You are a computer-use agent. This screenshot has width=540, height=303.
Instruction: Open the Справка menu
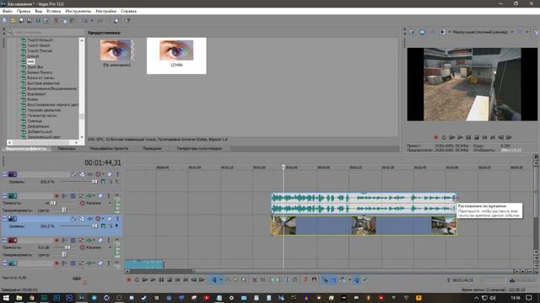(x=128, y=11)
